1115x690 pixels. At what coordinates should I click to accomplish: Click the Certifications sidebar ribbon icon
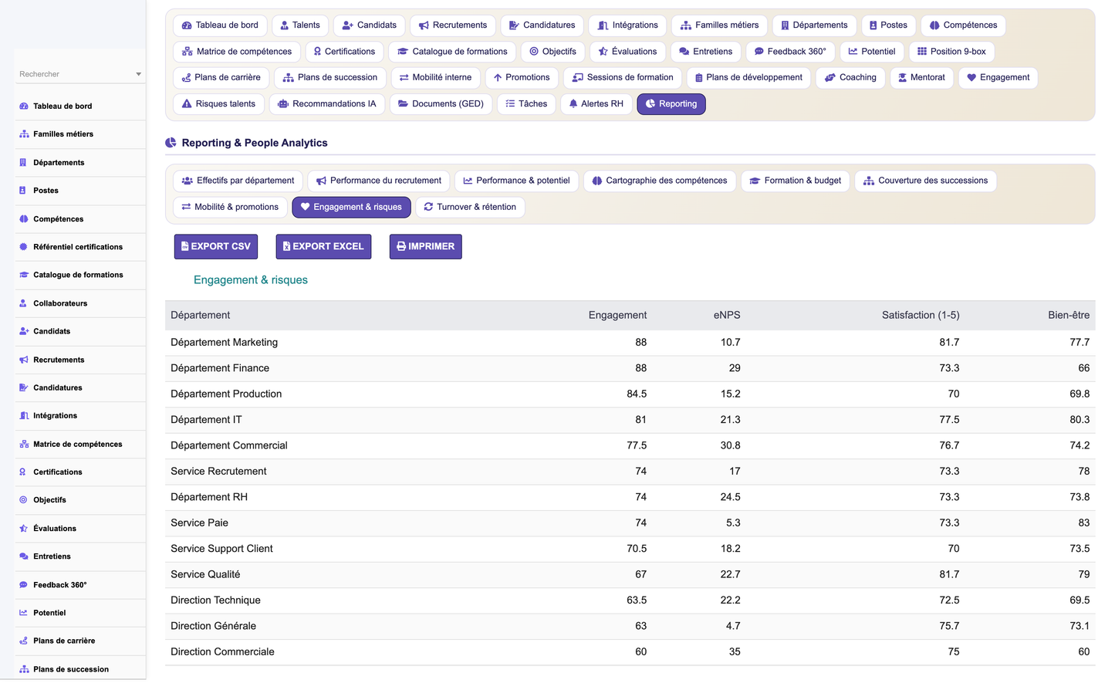[x=23, y=472]
